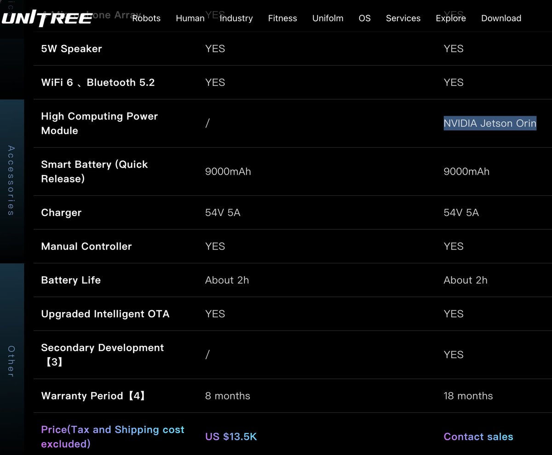Click the Charger row label
The image size is (552, 455).
coord(61,213)
